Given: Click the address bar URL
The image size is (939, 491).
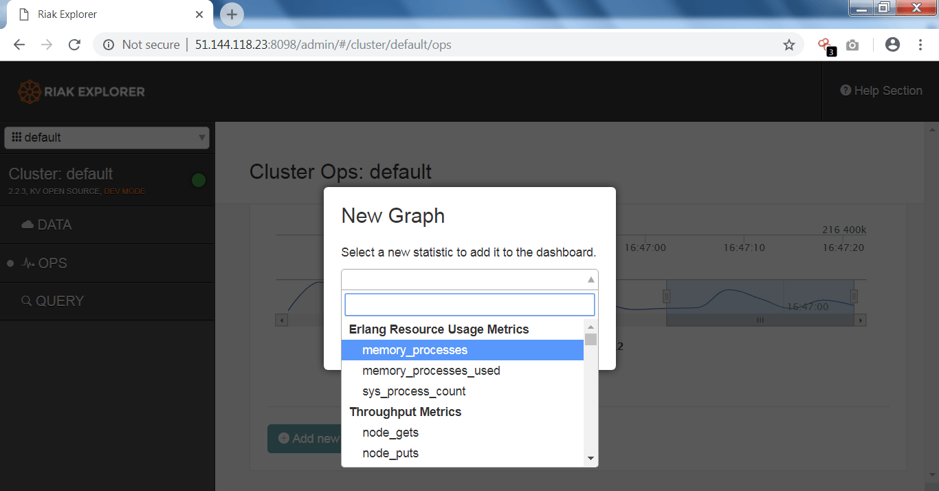Looking at the screenshot, I should [323, 45].
